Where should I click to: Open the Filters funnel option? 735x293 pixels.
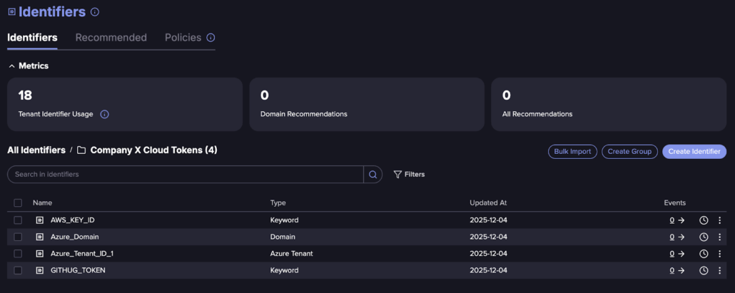pyautogui.click(x=409, y=175)
